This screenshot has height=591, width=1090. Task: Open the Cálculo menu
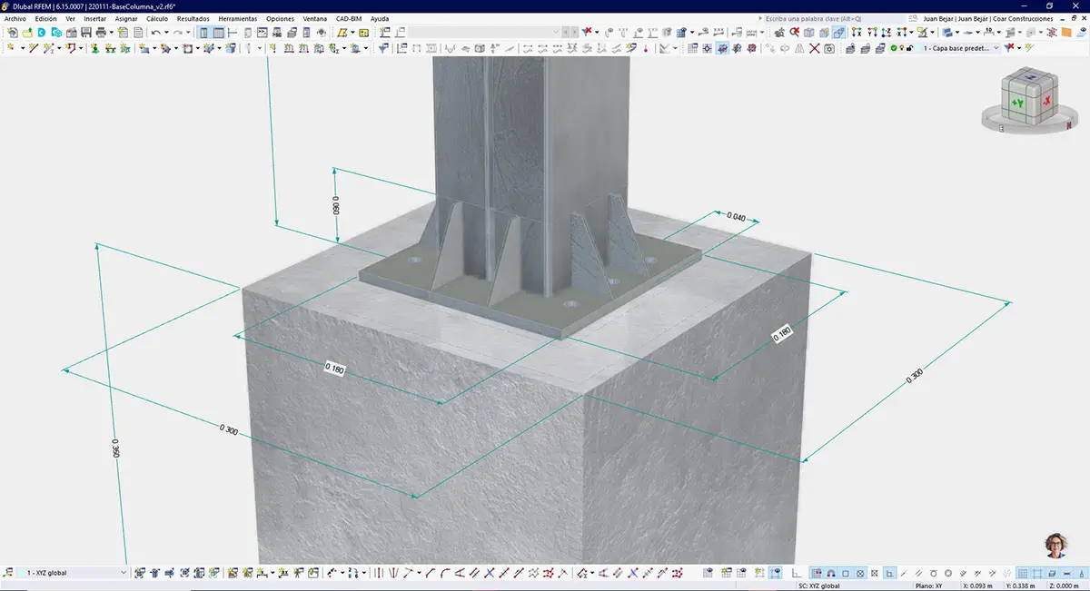pyautogui.click(x=157, y=18)
